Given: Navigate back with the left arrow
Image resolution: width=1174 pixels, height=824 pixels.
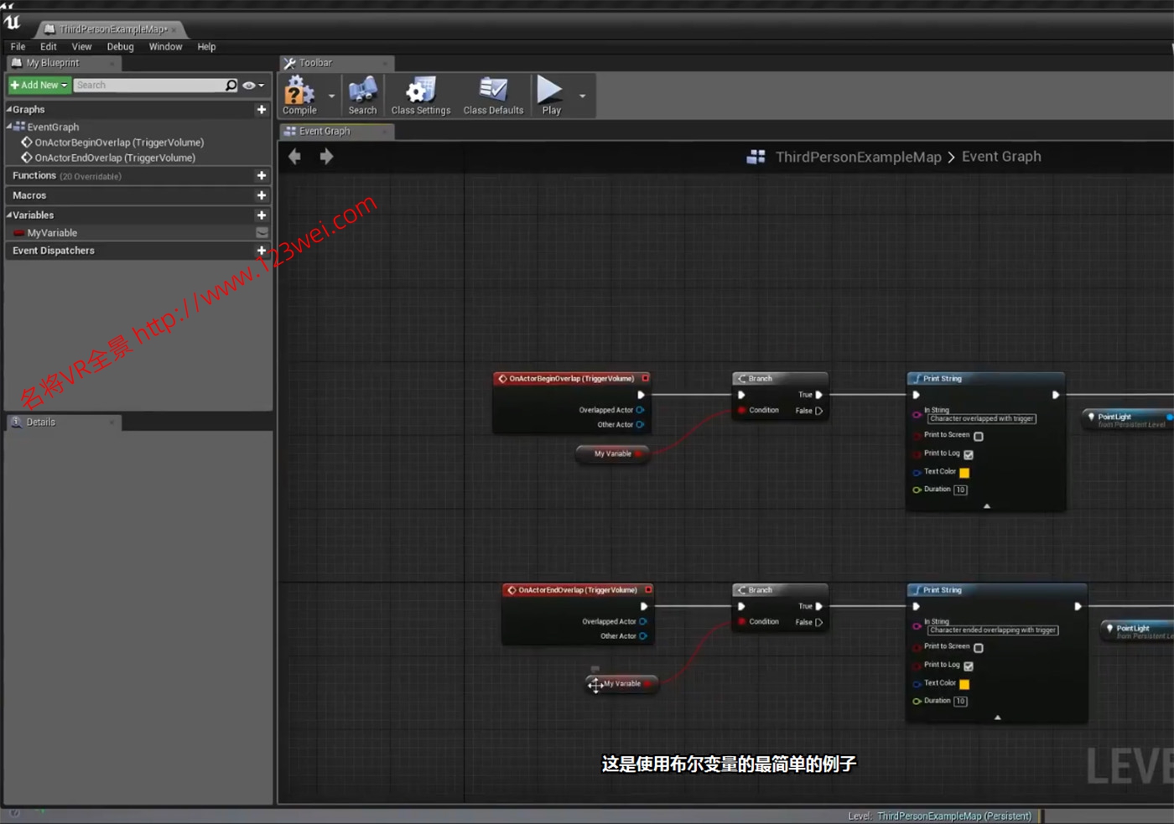Looking at the screenshot, I should tap(294, 157).
